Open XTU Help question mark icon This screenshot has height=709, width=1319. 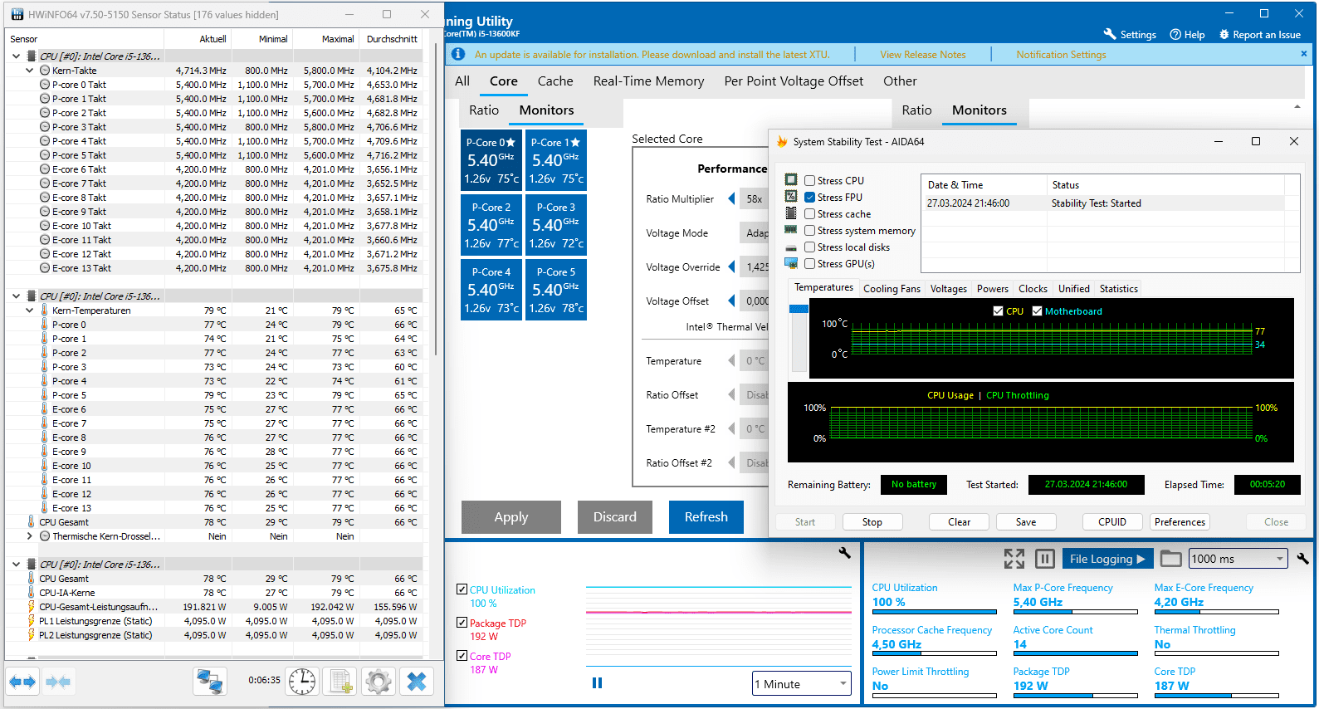coord(1175,34)
